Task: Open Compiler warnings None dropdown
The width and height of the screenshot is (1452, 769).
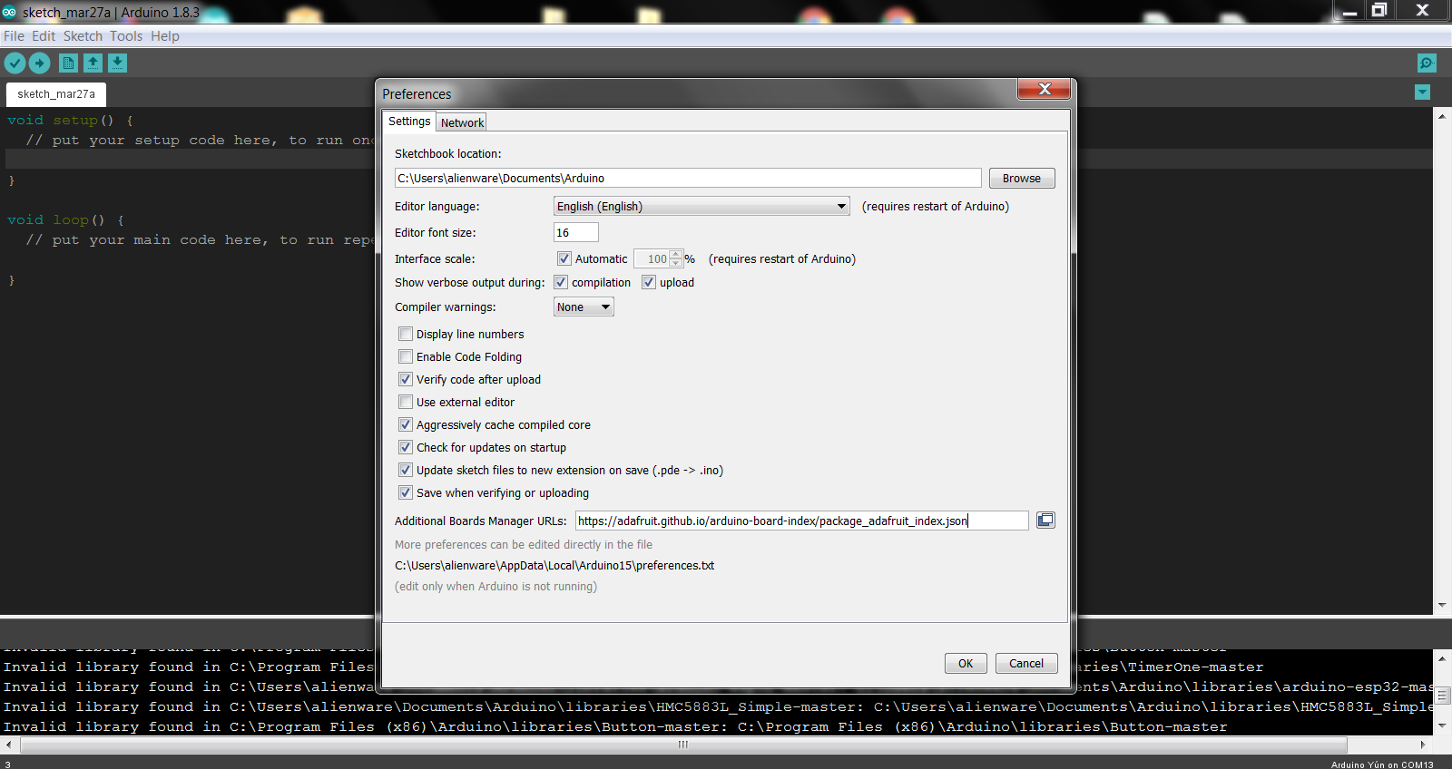Action: [584, 307]
